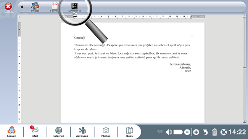The width and height of the screenshot is (248, 139).
Task: Place cursor in 'Coucou !' greeting
Action: click(80, 38)
